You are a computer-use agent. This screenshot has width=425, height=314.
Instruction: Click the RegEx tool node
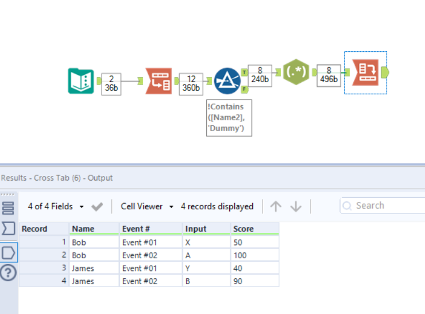pyautogui.click(x=296, y=72)
